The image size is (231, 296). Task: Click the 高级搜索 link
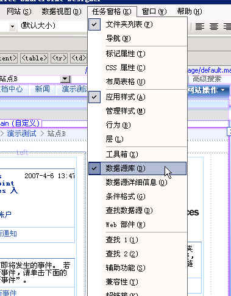pyautogui.click(x=207, y=79)
